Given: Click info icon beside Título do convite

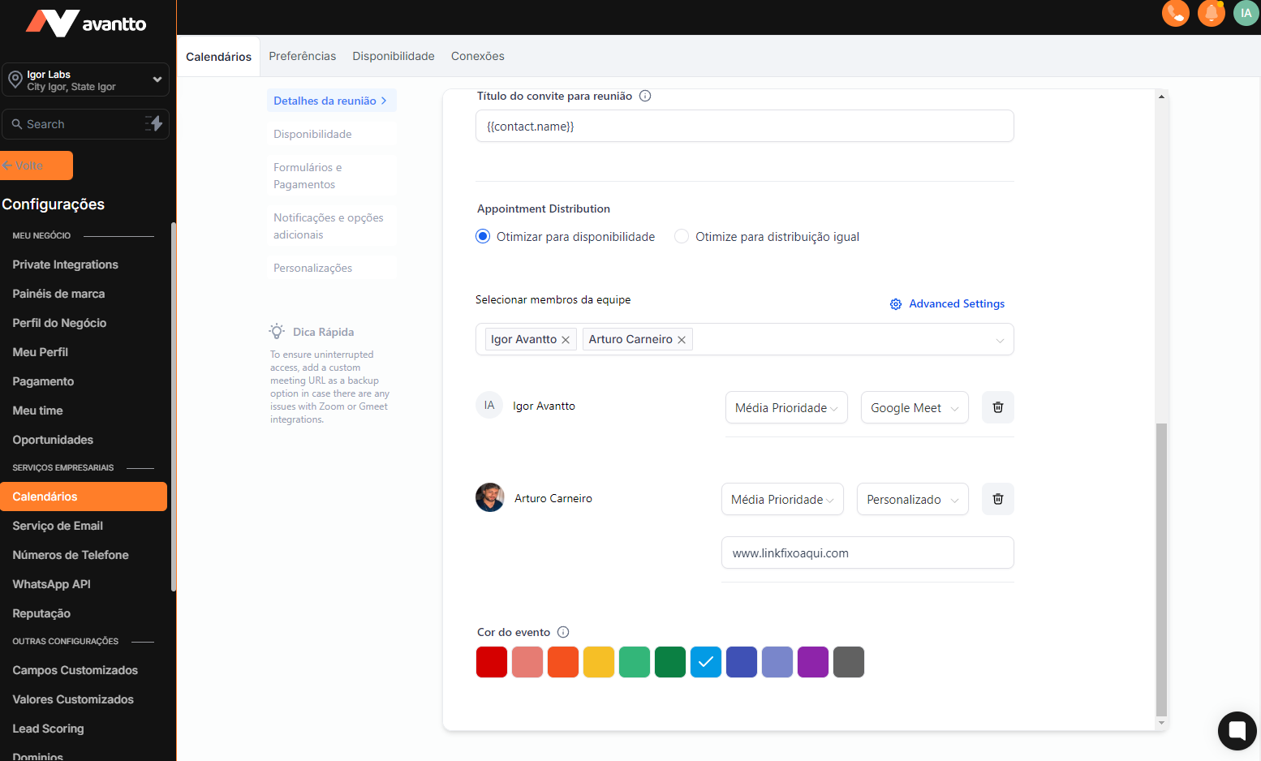Looking at the screenshot, I should 645,96.
